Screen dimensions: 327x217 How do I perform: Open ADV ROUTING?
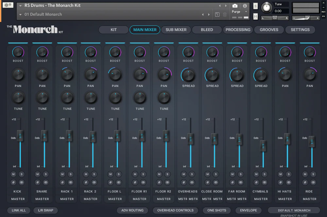pos(132,210)
